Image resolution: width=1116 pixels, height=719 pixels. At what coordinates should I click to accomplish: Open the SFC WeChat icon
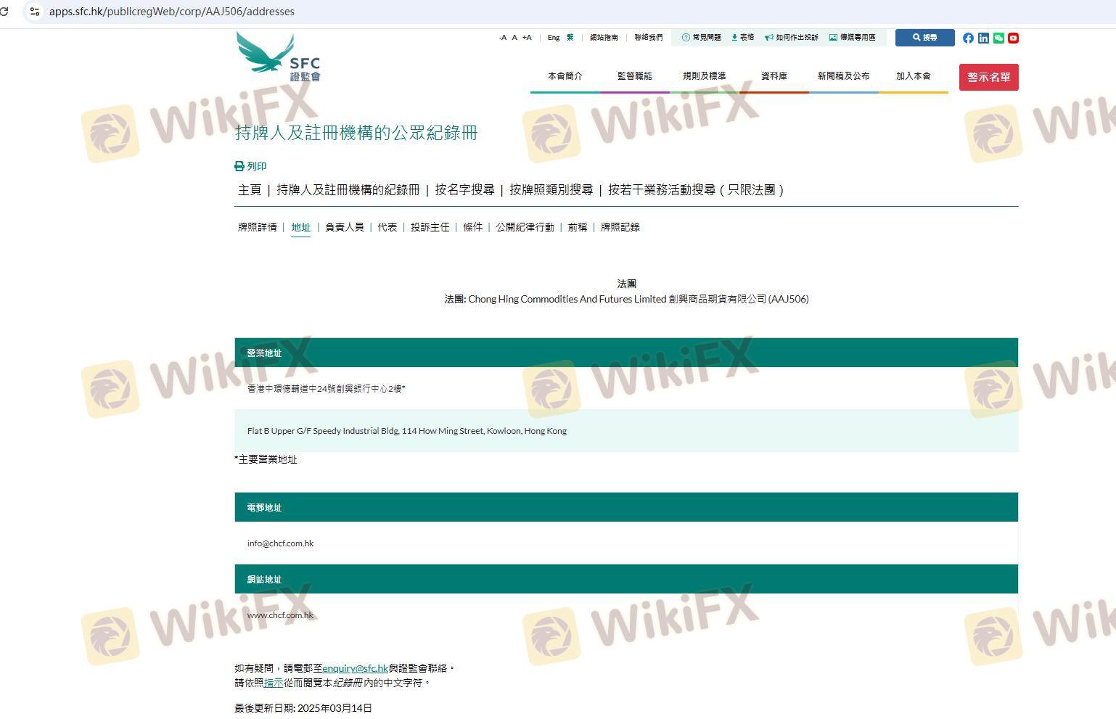[x=998, y=38]
